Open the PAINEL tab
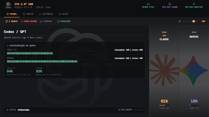This screenshot has height=117, width=209. click(12, 14)
